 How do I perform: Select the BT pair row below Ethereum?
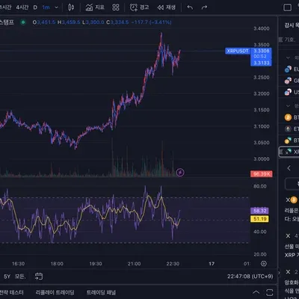click(289, 141)
